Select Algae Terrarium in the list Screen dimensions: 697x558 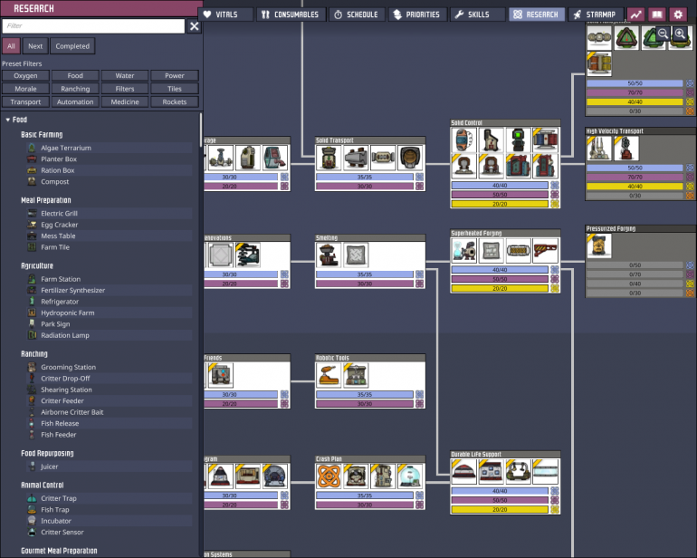pos(109,148)
